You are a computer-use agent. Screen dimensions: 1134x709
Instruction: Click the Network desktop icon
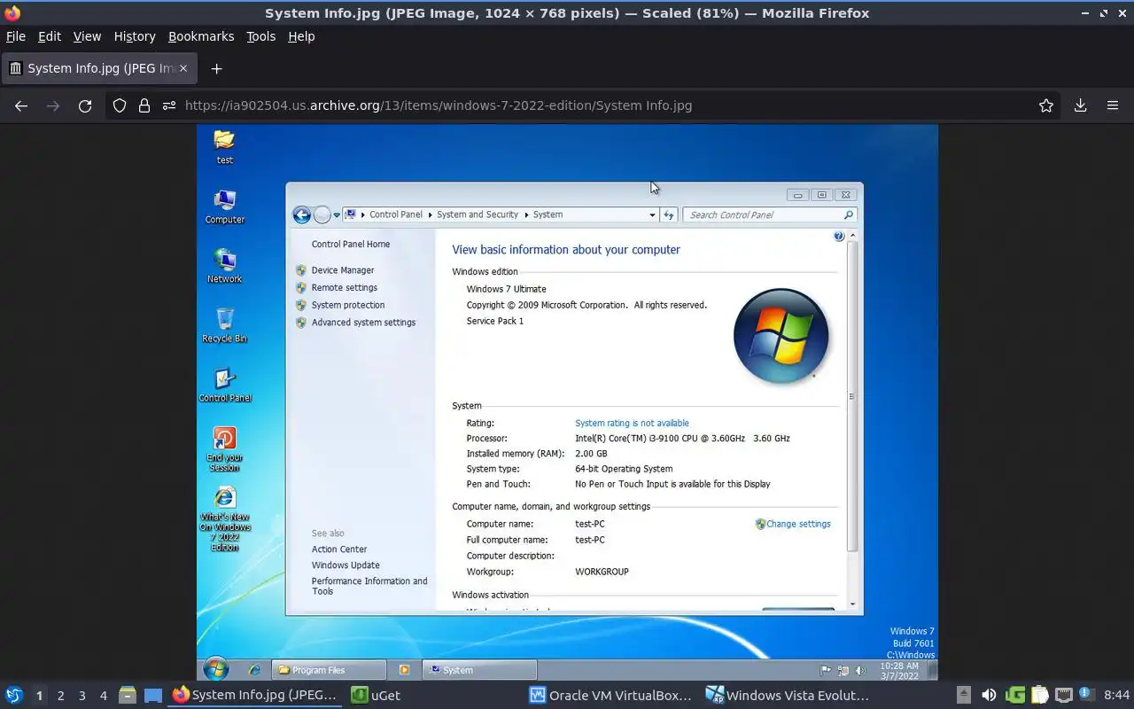(x=225, y=266)
